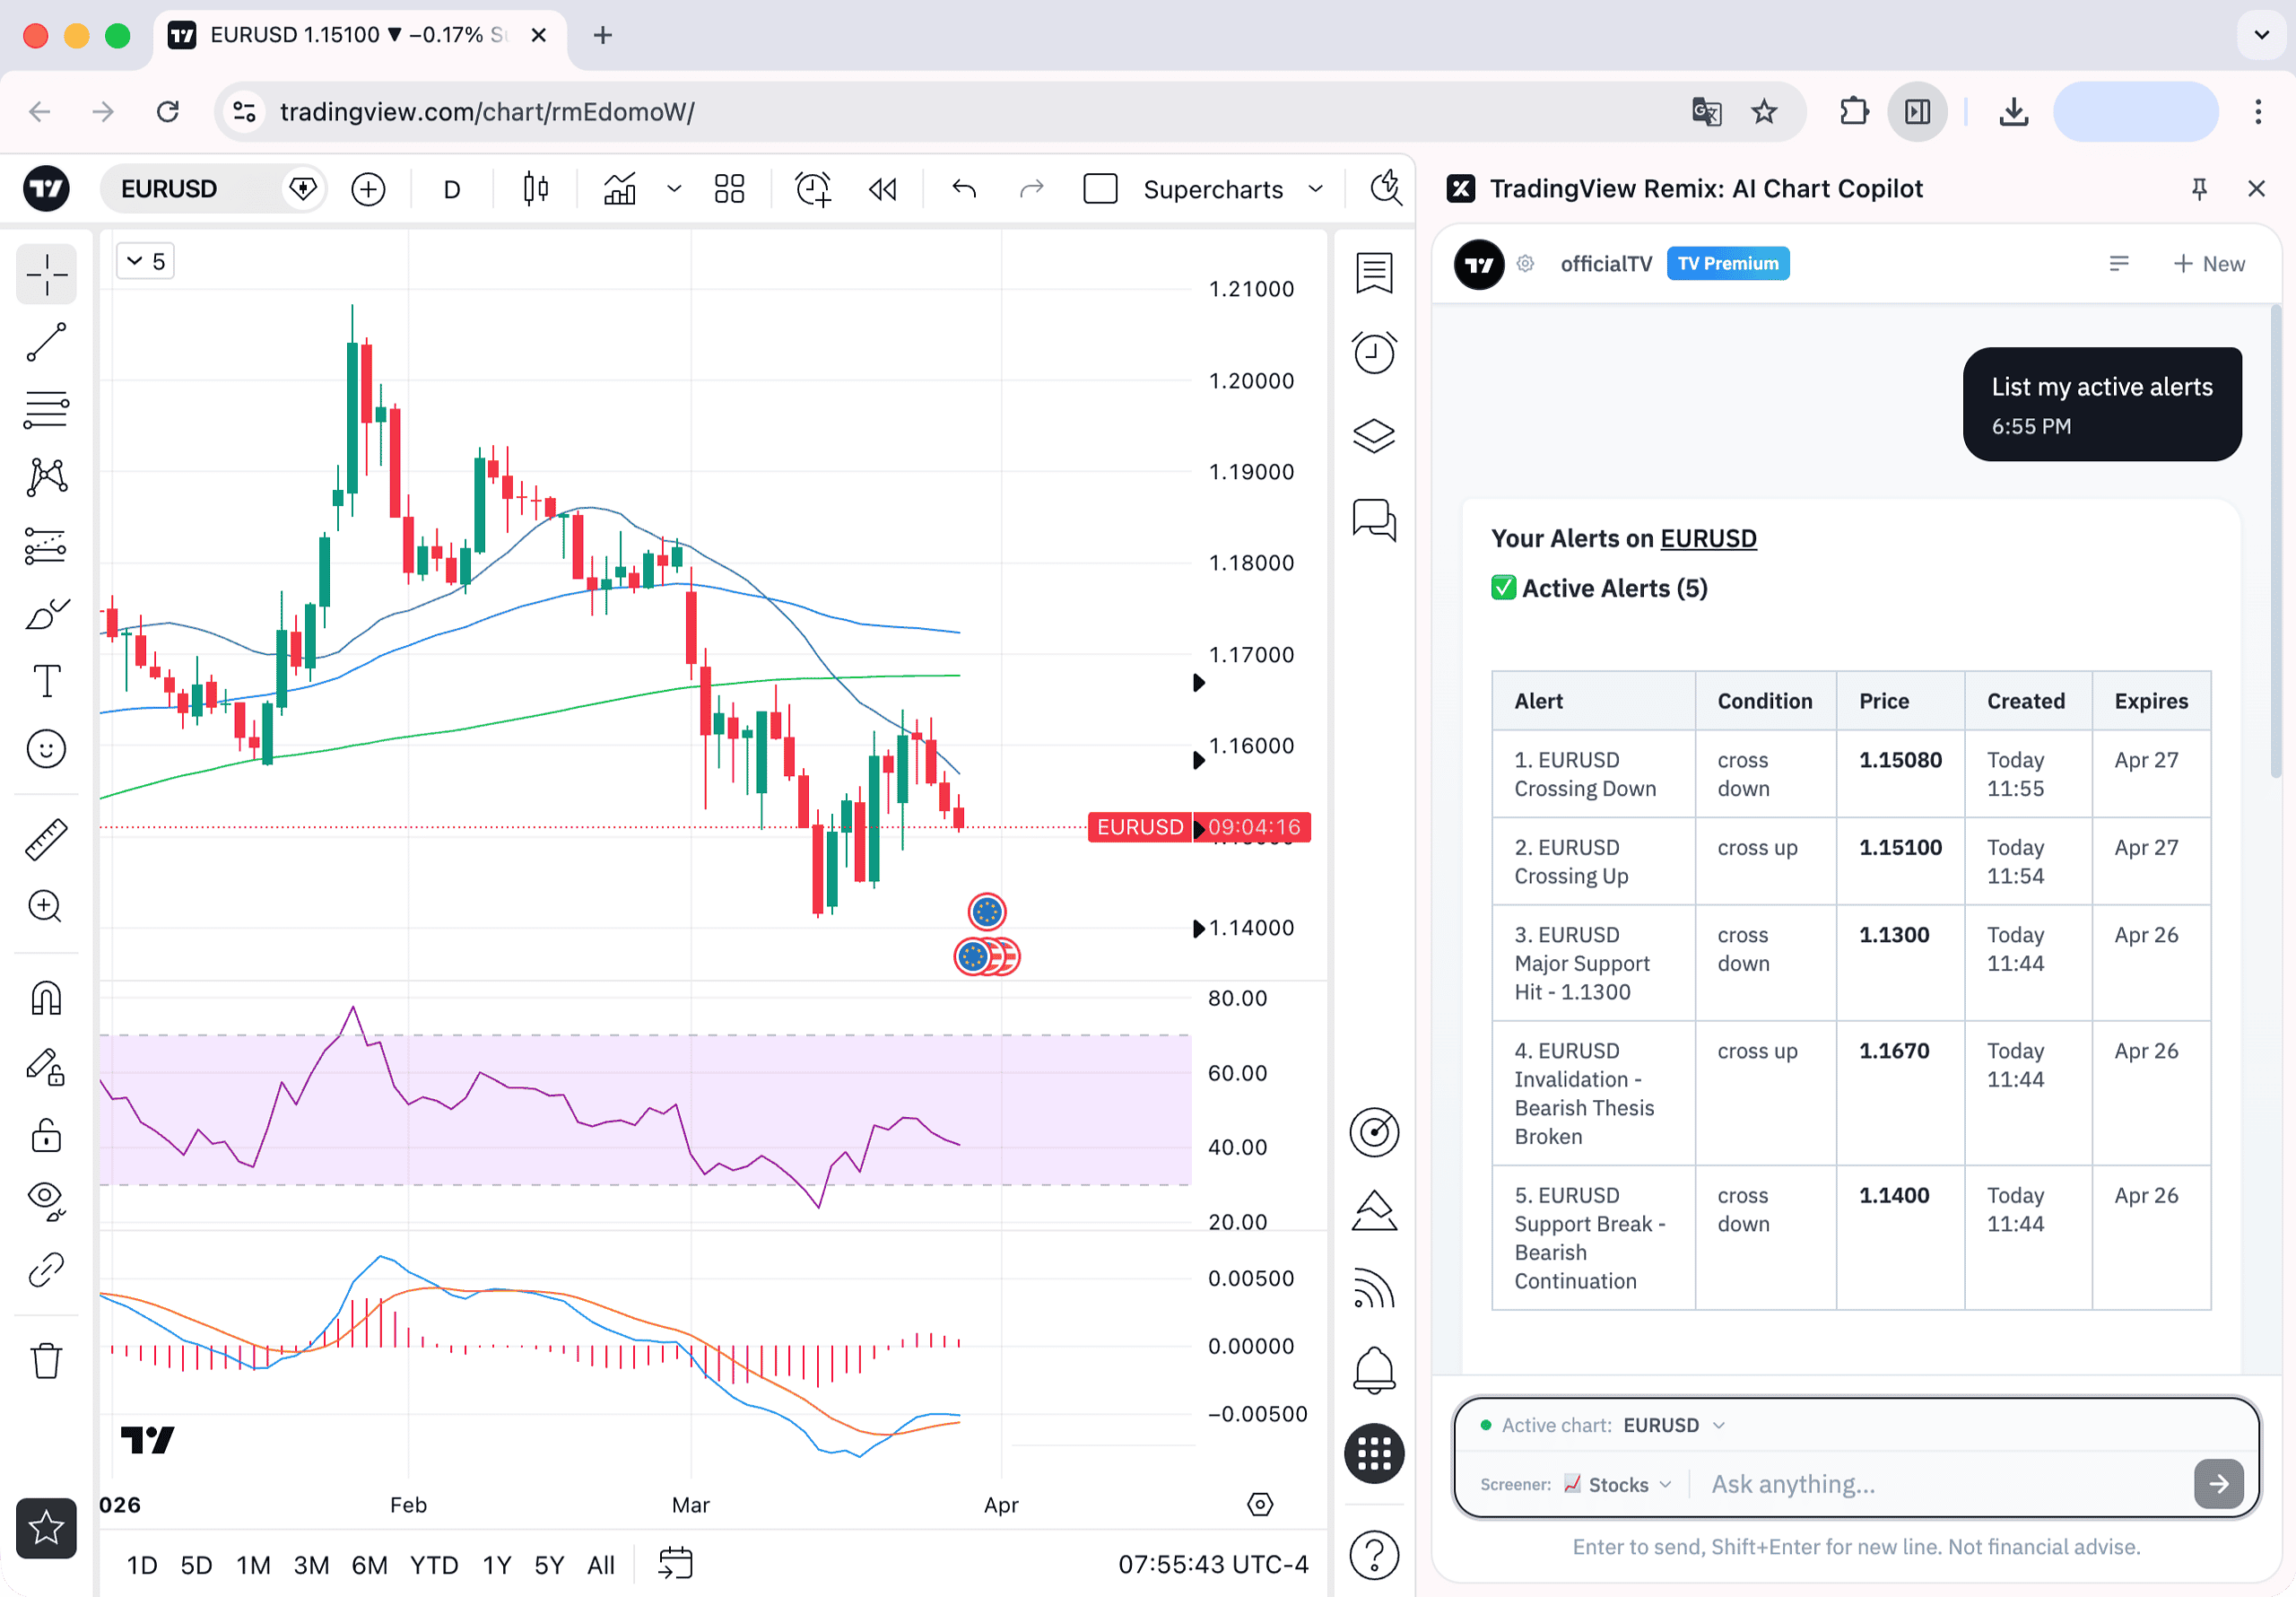Open the candlestick chart type menu
This screenshot has width=2296, height=1597.
point(536,189)
